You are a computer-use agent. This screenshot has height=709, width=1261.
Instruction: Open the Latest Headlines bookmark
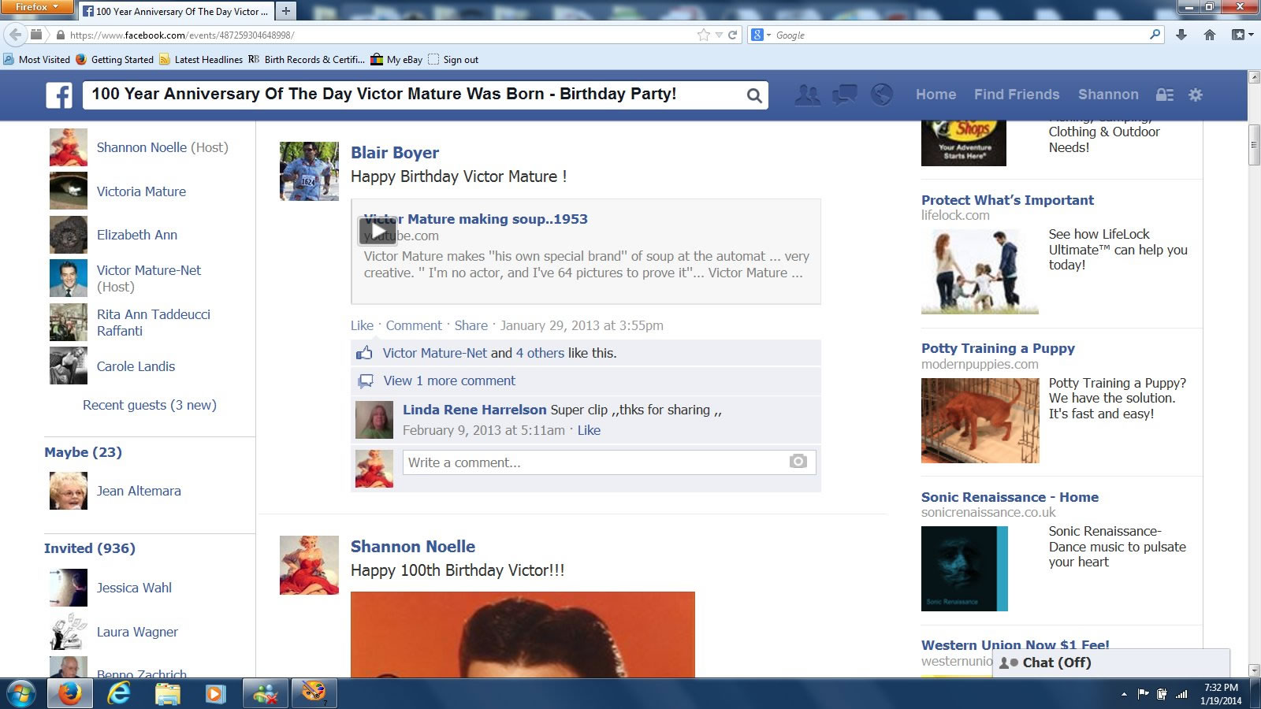coord(201,59)
